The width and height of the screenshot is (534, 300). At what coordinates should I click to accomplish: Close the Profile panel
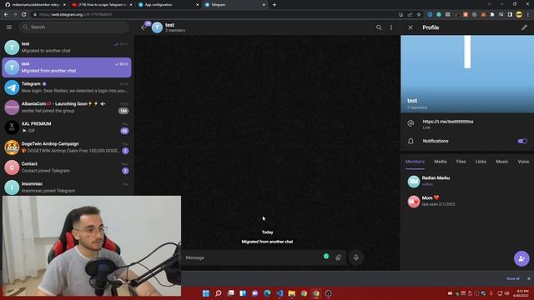click(411, 27)
